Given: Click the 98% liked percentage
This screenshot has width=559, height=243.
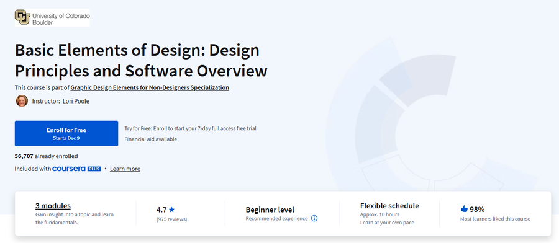Looking at the screenshot, I should (x=477, y=209).
